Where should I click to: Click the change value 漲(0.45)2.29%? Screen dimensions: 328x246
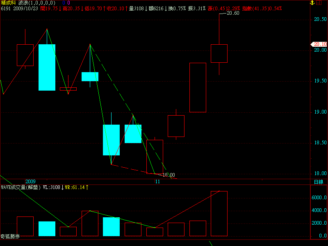coord(224,9)
